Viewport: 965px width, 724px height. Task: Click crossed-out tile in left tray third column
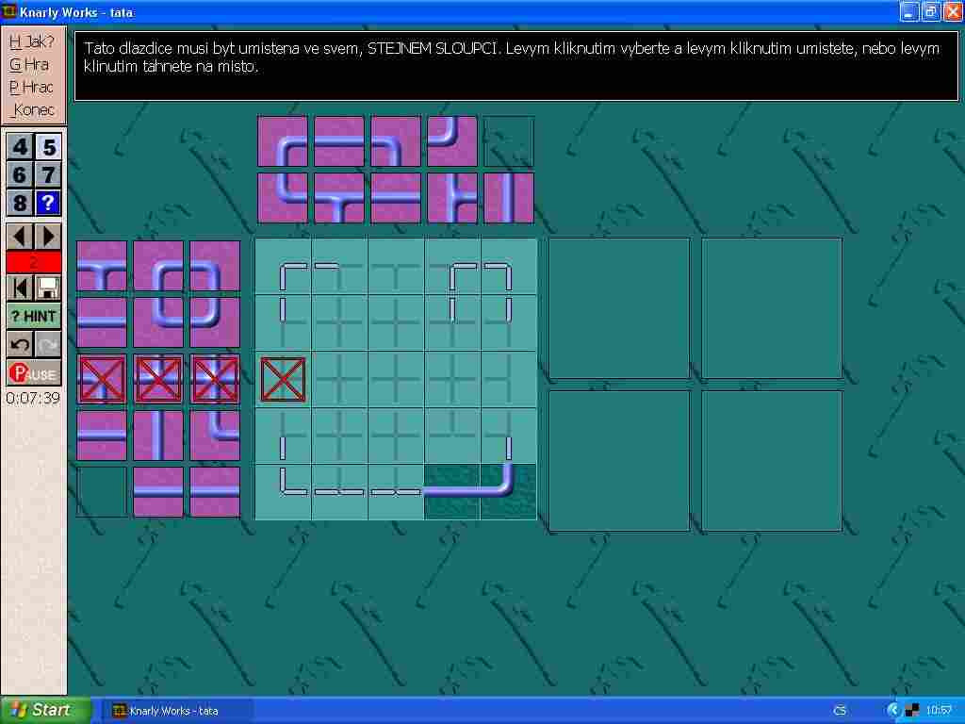coord(215,379)
